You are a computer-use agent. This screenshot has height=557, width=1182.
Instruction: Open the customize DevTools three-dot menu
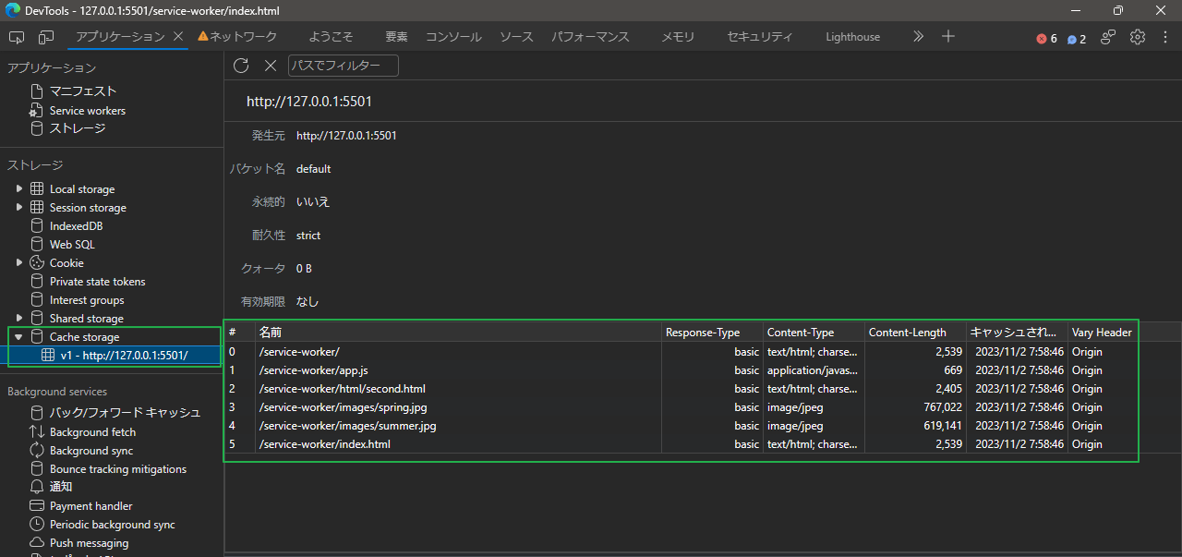(x=1165, y=36)
